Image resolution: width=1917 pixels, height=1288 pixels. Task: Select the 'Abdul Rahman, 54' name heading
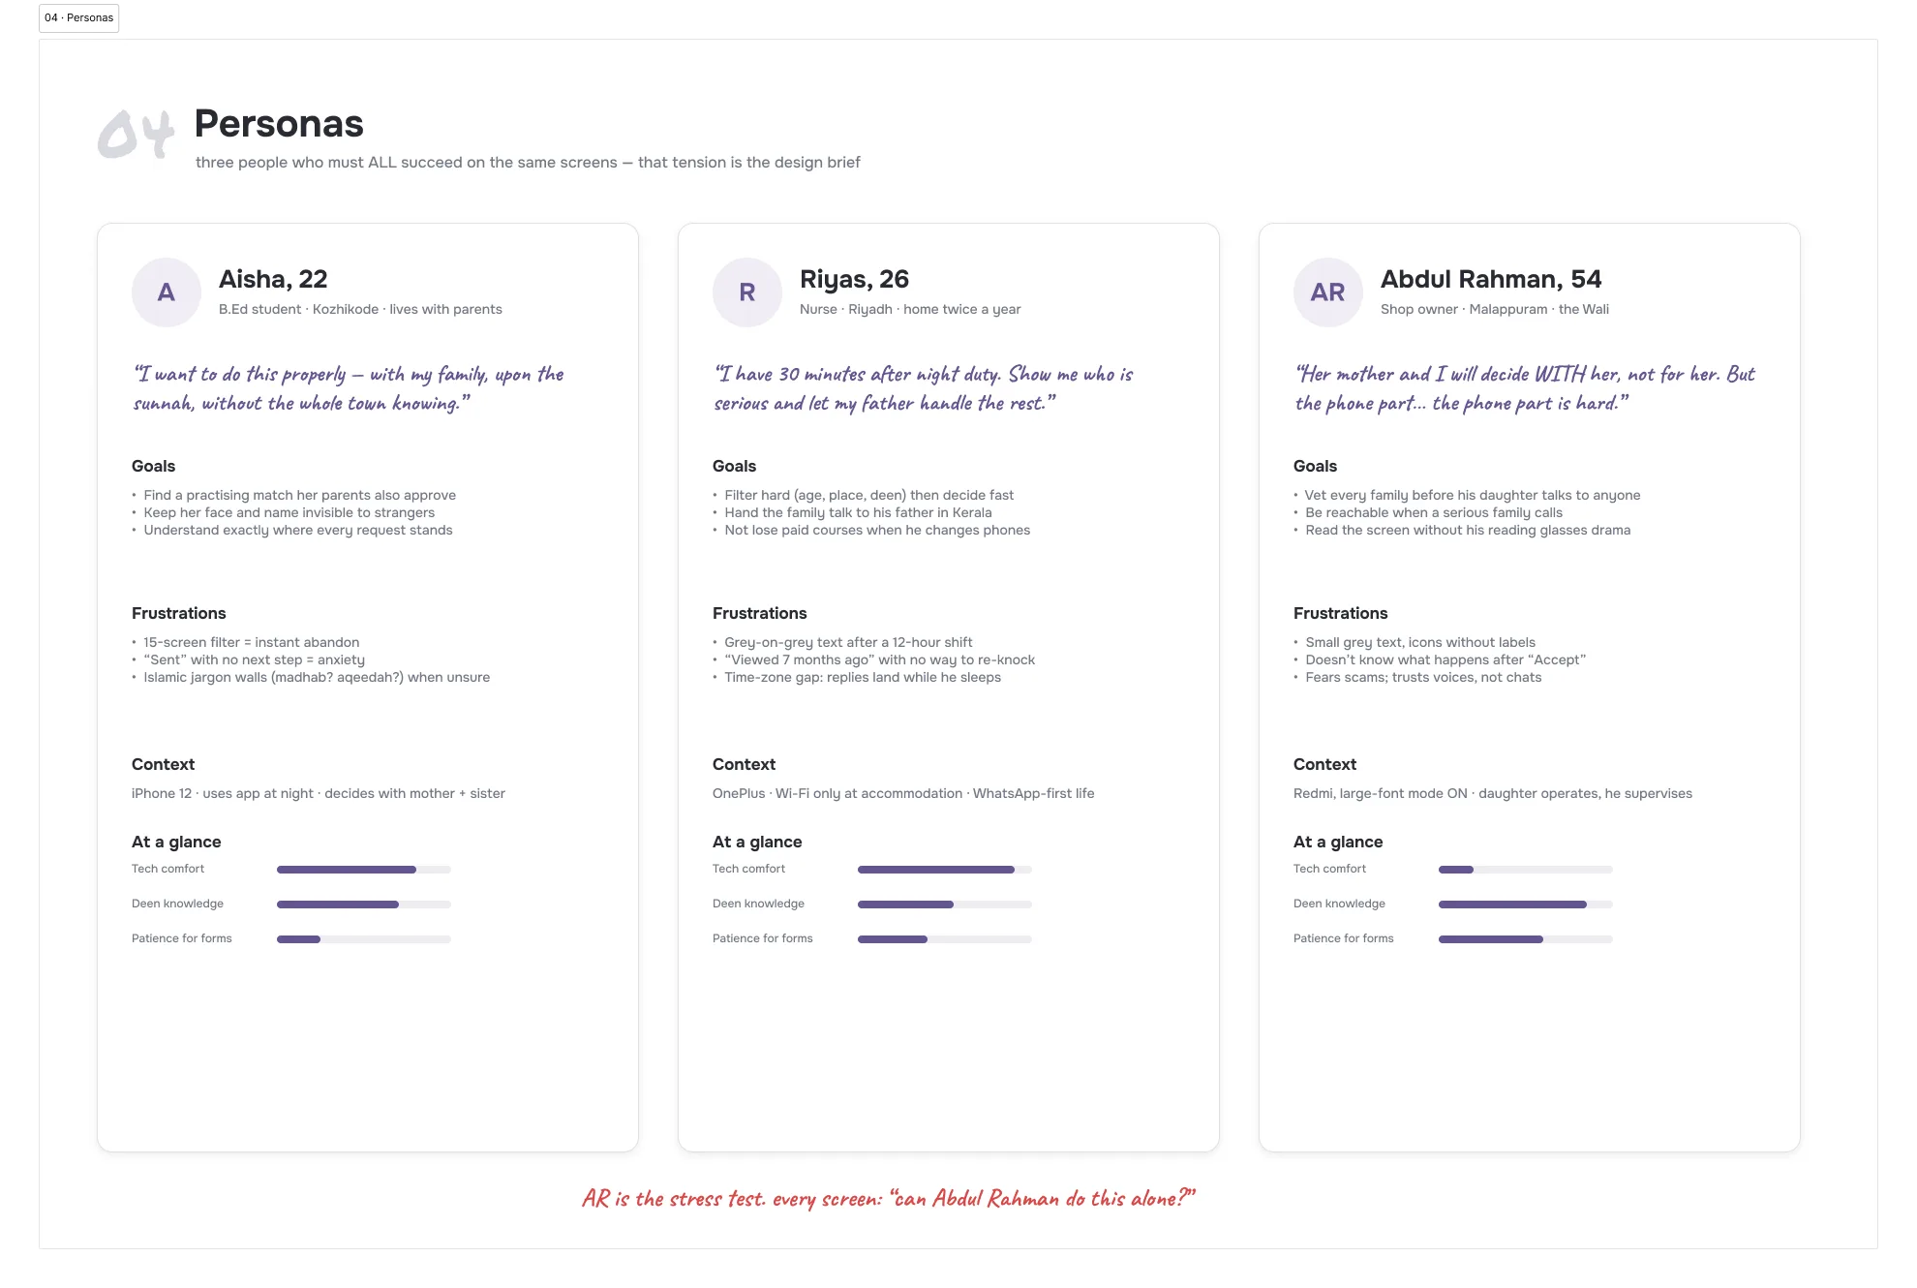tap(1491, 279)
